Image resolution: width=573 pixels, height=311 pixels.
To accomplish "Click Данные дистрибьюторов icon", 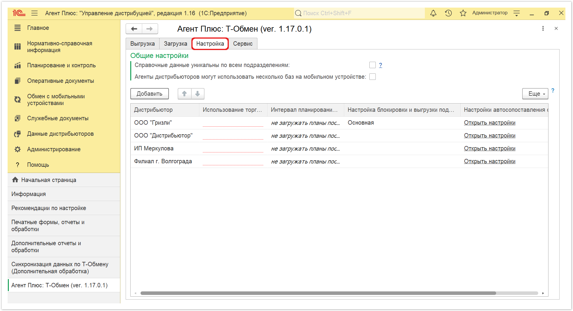I will point(18,134).
